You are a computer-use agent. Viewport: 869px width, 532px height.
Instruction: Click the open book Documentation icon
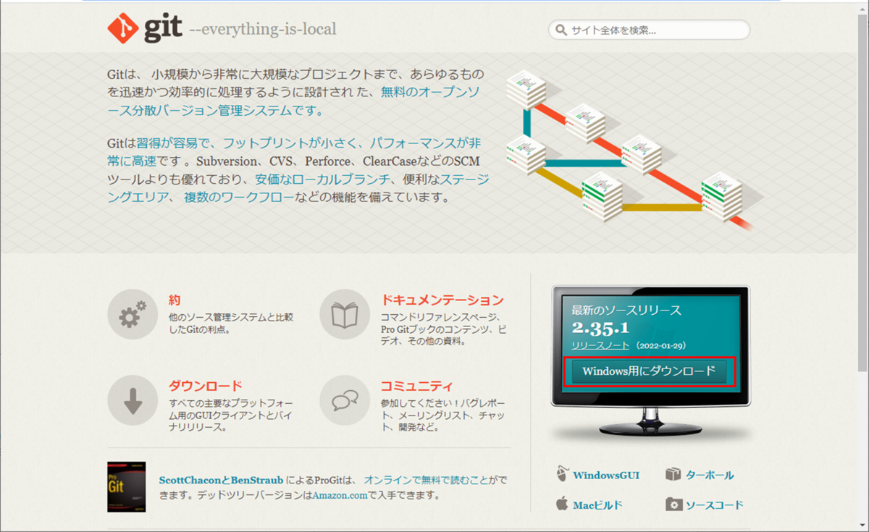click(345, 314)
